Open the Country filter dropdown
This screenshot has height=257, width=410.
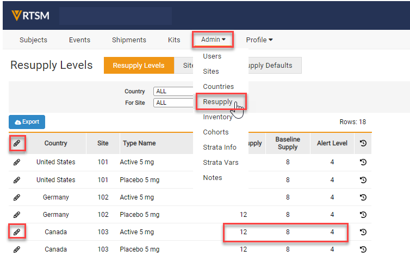[174, 91]
